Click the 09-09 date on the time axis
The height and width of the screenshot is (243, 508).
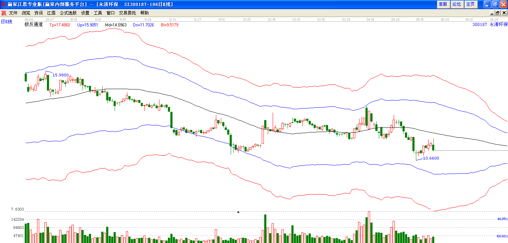tap(29, 20)
